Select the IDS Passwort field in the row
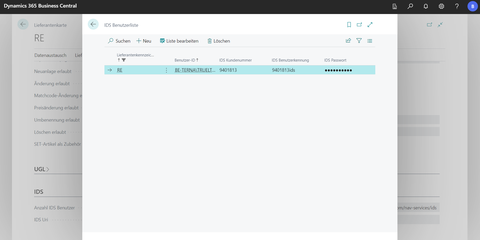Screen dimensions: 480x240 click(338, 70)
